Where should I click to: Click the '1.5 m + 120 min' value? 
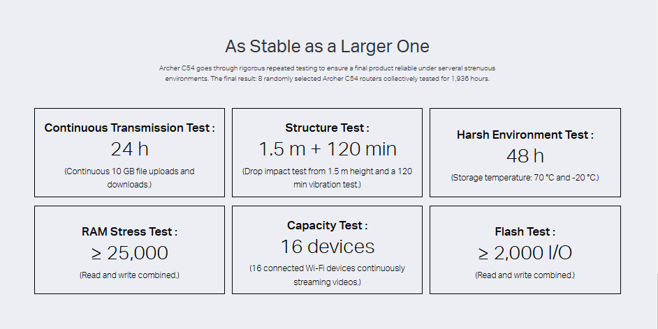[x=327, y=149]
